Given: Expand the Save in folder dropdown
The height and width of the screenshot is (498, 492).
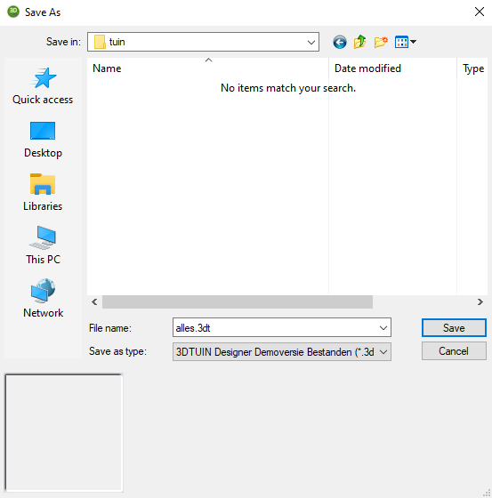Looking at the screenshot, I should [x=311, y=42].
